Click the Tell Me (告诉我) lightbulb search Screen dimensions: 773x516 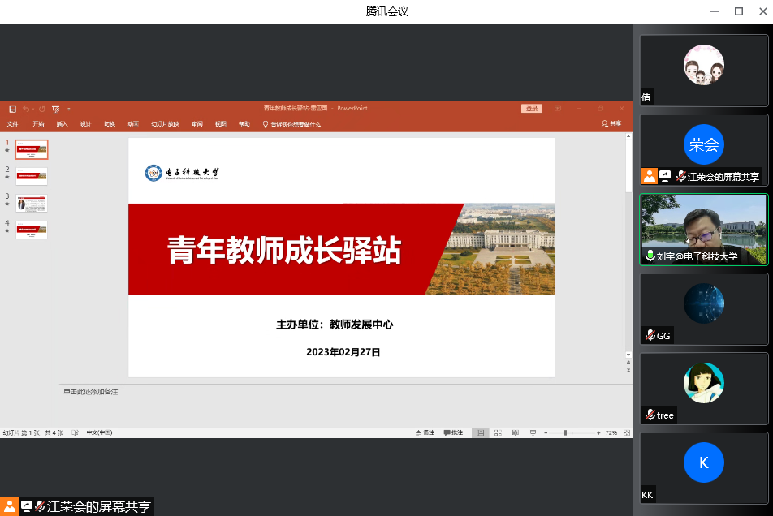point(264,123)
